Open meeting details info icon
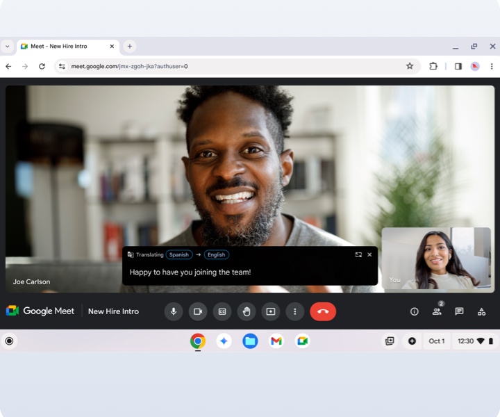Screen dimensions: 500x417 point(415,311)
